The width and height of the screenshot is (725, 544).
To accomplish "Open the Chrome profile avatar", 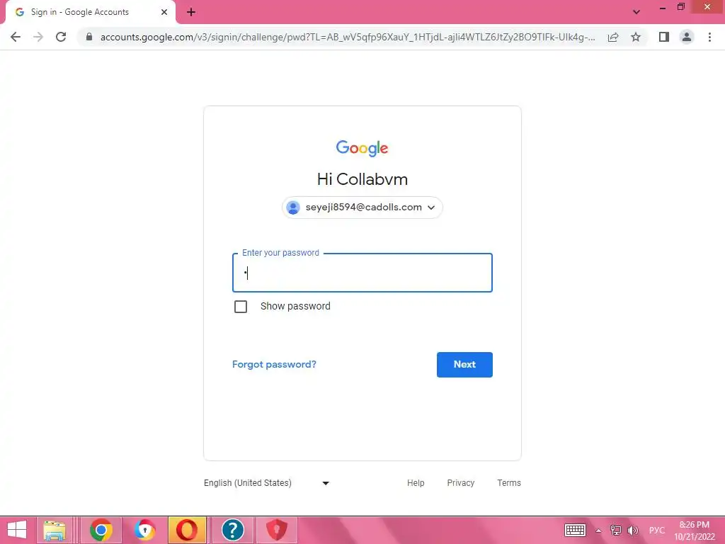I will [x=687, y=37].
